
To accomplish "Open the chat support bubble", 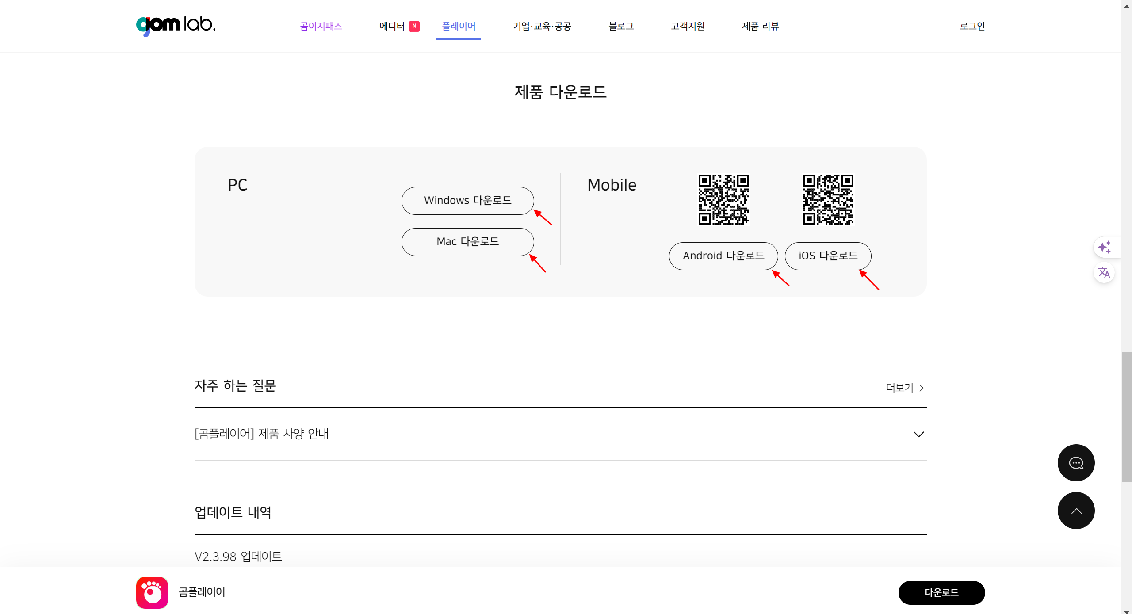I will click(1076, 463).
